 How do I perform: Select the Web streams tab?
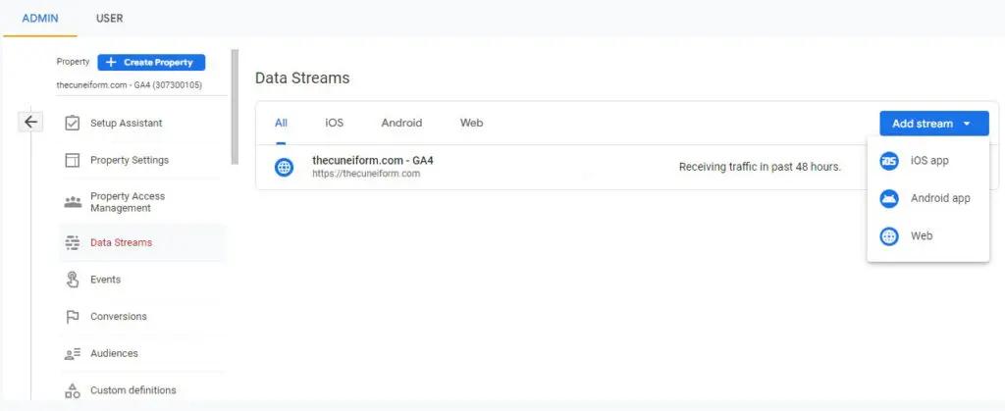tap(472, 123)
